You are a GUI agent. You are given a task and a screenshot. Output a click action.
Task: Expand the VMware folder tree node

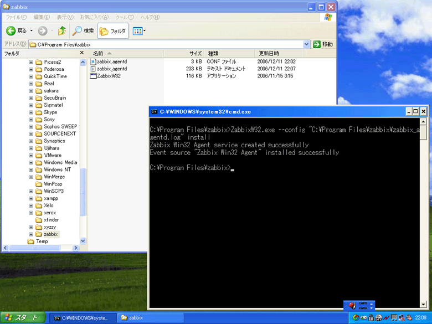pyautogui.click(x=31, y=156)
